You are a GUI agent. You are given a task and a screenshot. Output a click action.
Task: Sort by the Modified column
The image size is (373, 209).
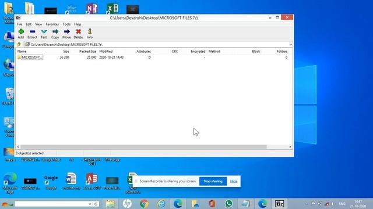[x=106, y=52]
